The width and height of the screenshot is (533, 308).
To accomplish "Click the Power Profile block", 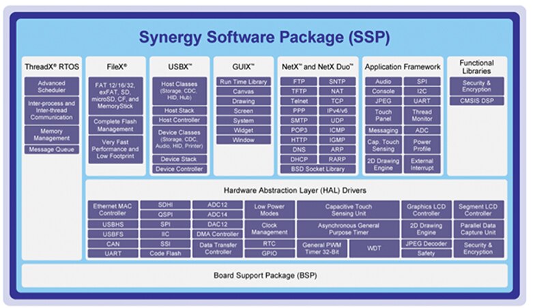I will [x=422, y=145].
